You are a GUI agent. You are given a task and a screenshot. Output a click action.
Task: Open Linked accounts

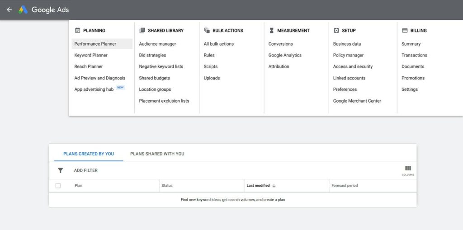[350, 78]
